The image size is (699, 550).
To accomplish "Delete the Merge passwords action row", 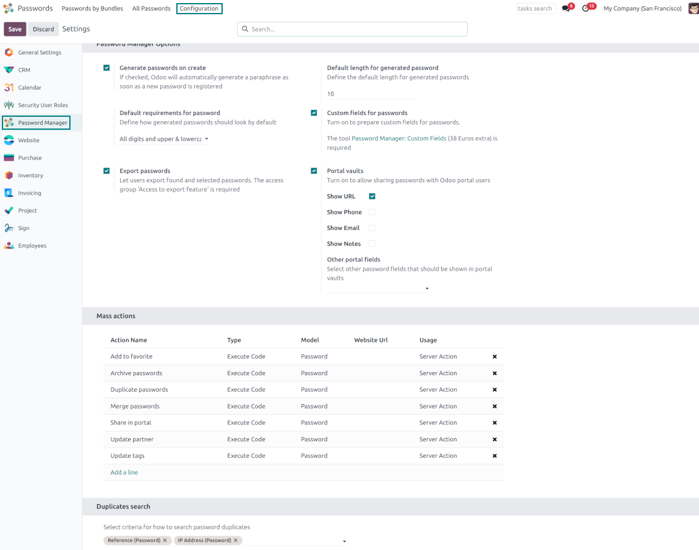I will point(494,407).
